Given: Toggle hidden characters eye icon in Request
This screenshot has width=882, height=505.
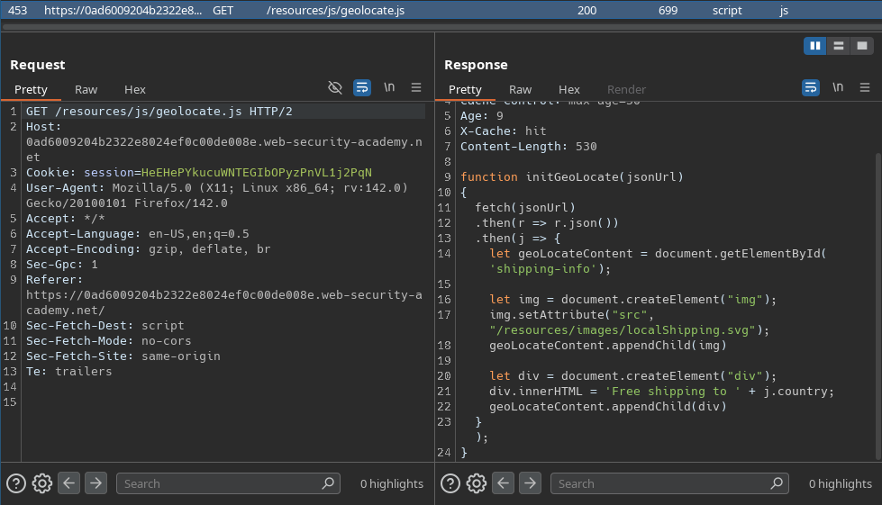Looking at the screenshot, I should pos(335,87).
